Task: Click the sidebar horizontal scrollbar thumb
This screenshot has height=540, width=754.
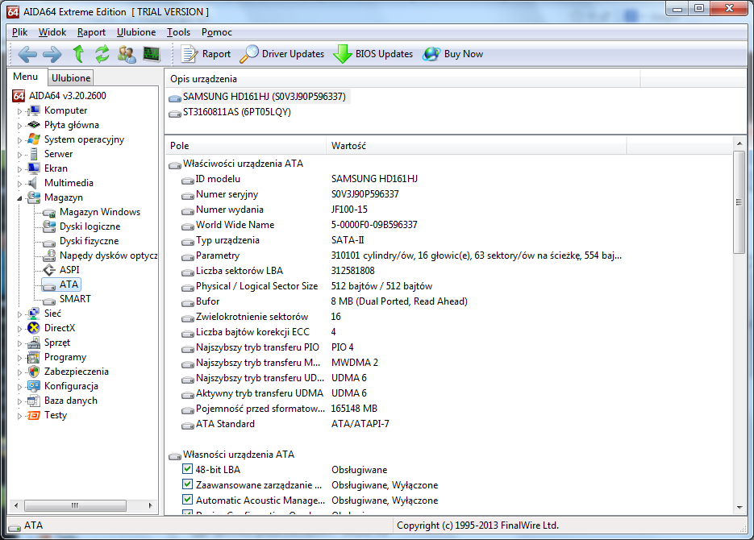Action: tap(75, 505)
